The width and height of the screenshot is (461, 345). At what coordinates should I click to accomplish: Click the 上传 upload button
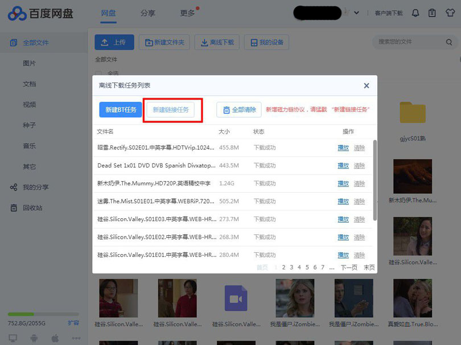pyautogui.click(x=114, y=42)
